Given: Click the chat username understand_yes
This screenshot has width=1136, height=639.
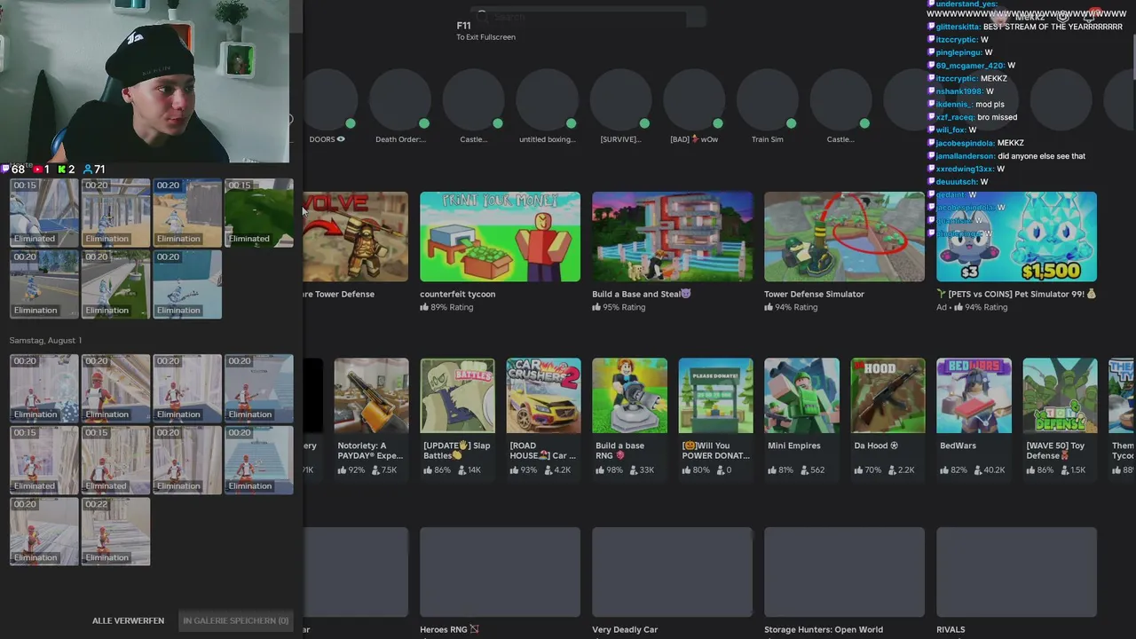Looking at the screenshot, I should (x=966, y=4).
